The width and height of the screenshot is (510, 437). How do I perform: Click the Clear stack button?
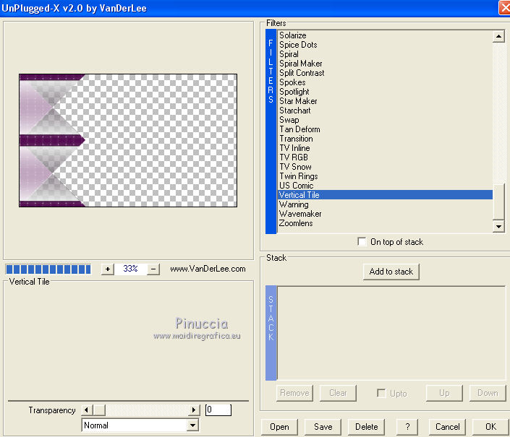(338, 393)
